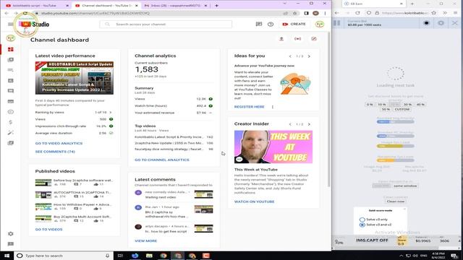Click the 'same window' button
463x260 pixels.
click(405, 186)
